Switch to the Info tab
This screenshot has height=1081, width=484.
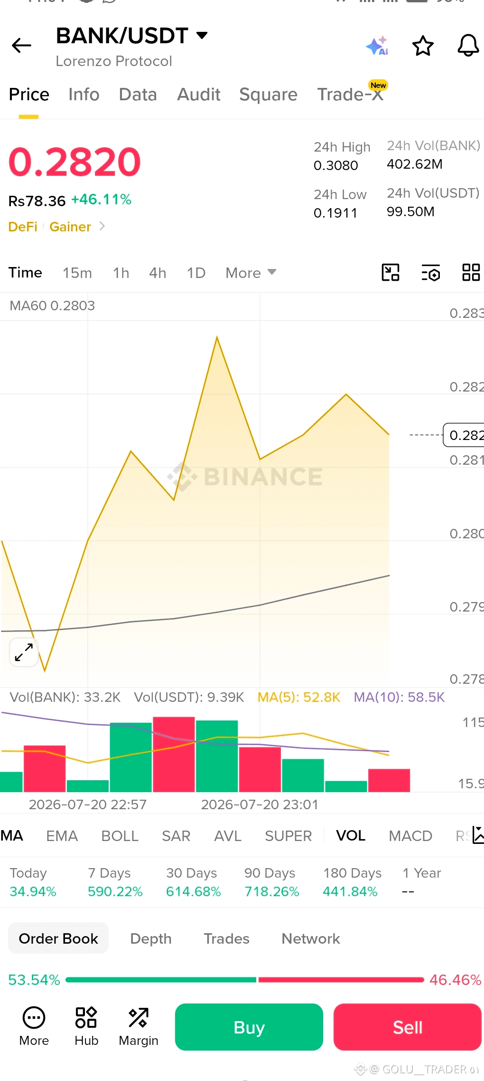point(84,95)
